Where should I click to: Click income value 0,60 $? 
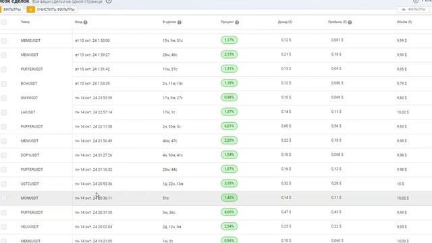tap(286, 126)
